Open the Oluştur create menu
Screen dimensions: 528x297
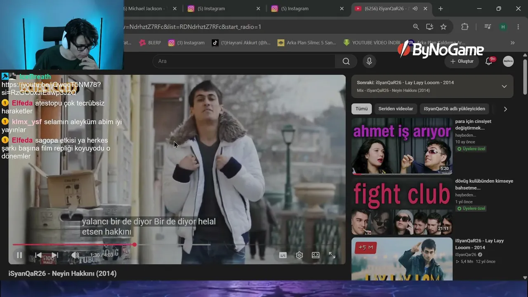(462, 61)
